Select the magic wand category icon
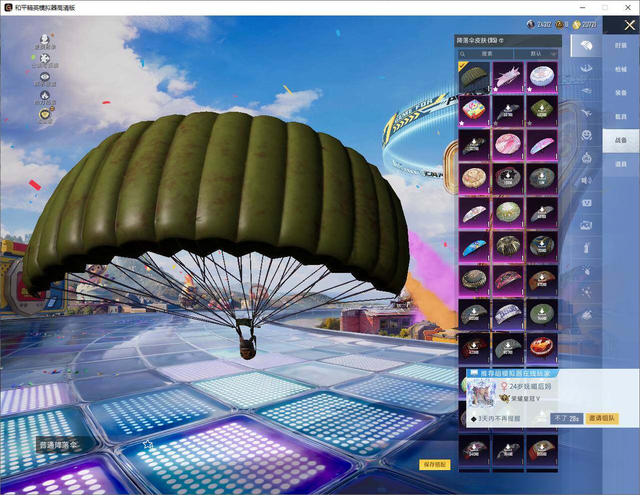 point(587,292)
